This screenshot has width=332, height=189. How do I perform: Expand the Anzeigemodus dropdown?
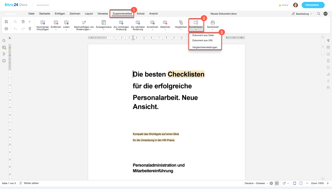click(x=103, y=25)
